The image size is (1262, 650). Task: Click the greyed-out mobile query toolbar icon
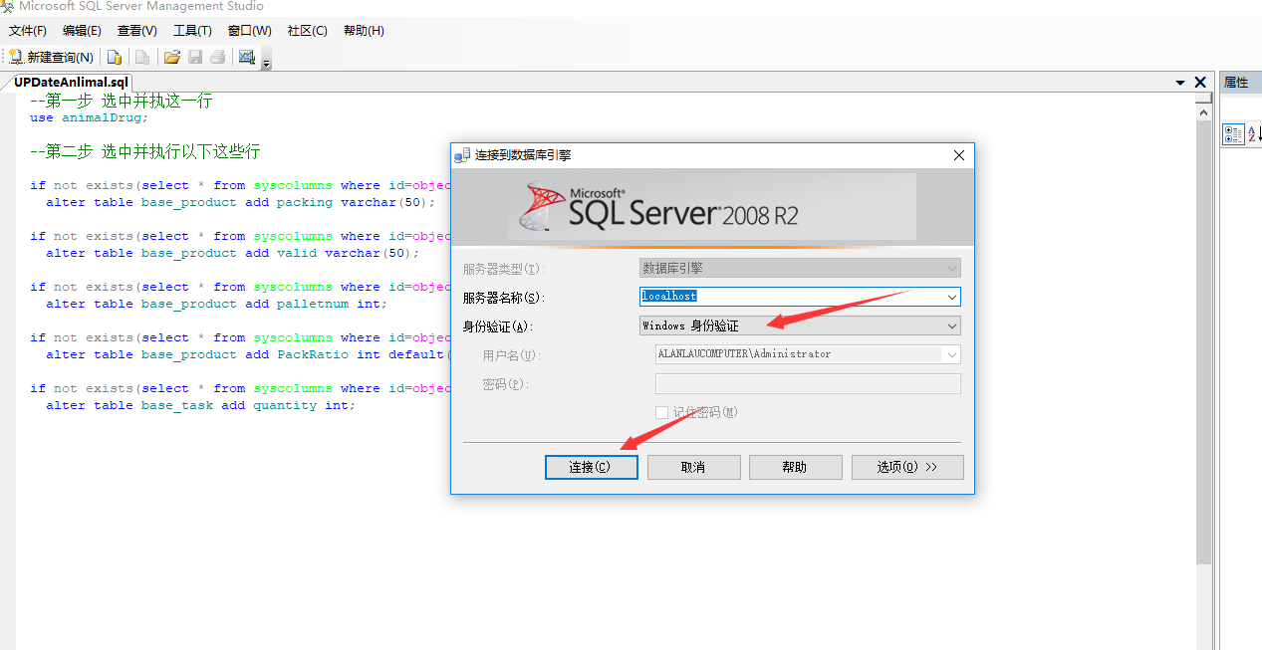pos(142,57)
